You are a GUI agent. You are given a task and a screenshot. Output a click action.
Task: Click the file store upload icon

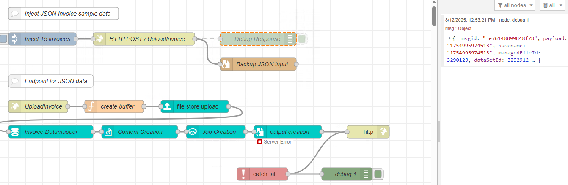pos(167,106)
